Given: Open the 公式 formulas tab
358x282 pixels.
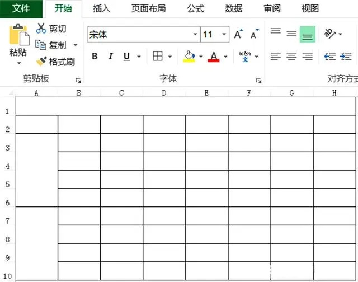Looking at the screenshot, I should click(195, 9).
